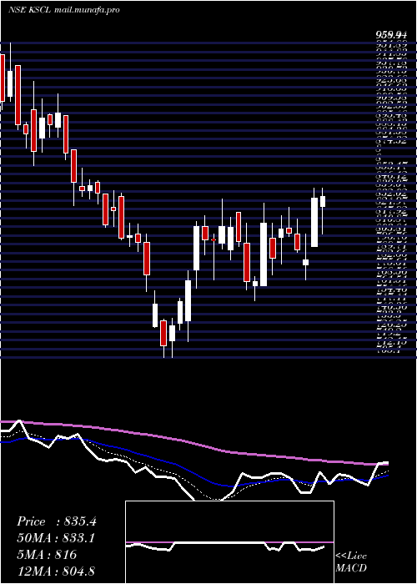Click the 959.94 top price axis label
The width and height of the screenshot is (417, 584).
(x=390, y=35)
